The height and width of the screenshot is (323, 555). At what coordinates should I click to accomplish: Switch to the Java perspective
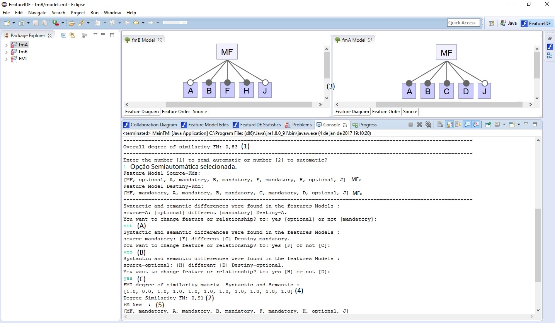coord(508,23)
